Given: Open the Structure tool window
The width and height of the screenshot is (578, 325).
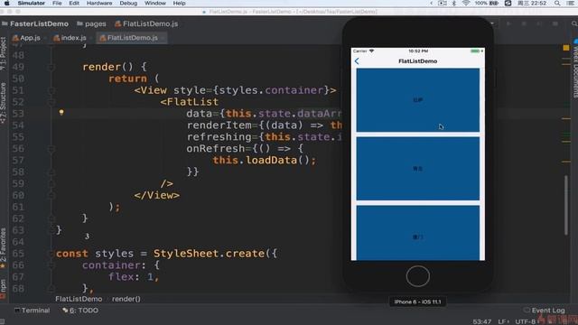Looking at the screenshot, I should (3, 102).
